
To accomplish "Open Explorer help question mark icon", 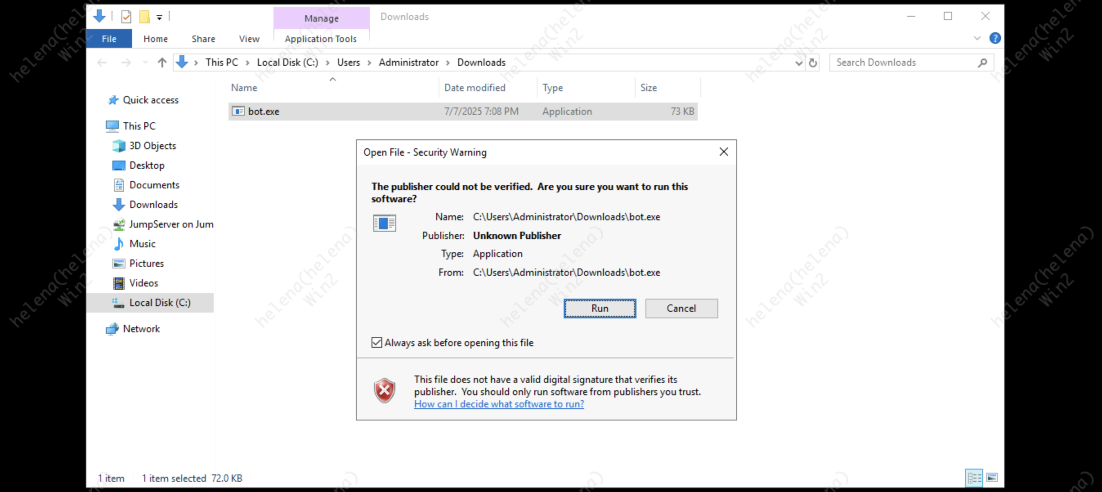I will pos(994,38).
